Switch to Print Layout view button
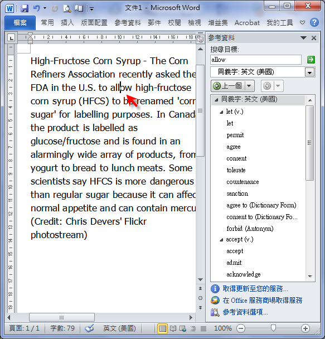 click(x=163, y=328)
